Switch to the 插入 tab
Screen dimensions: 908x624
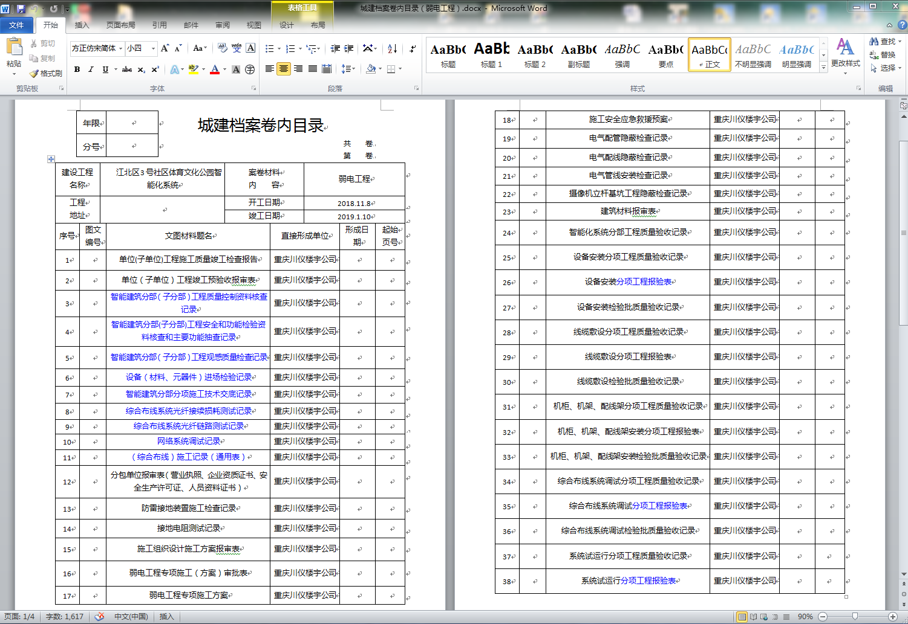82,25
